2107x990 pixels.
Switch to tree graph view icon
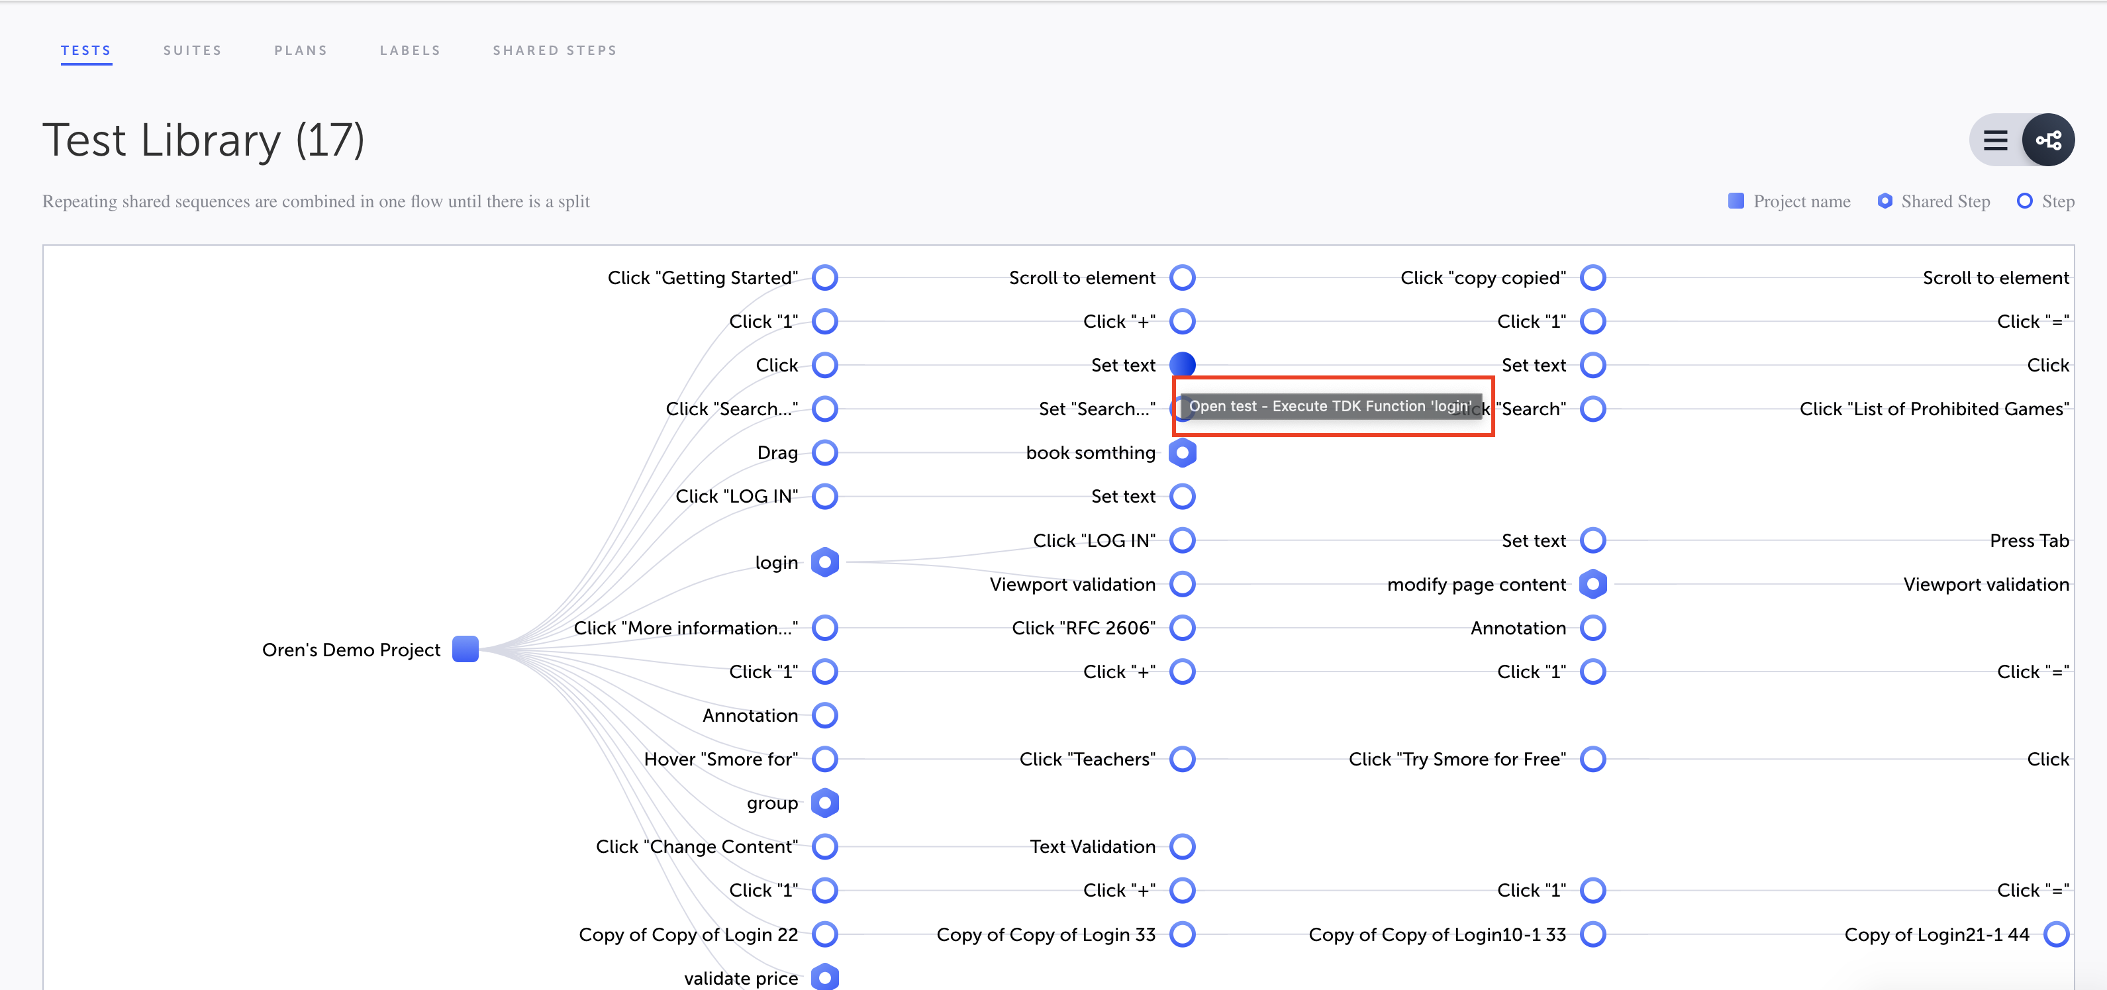click(2047, 141)
